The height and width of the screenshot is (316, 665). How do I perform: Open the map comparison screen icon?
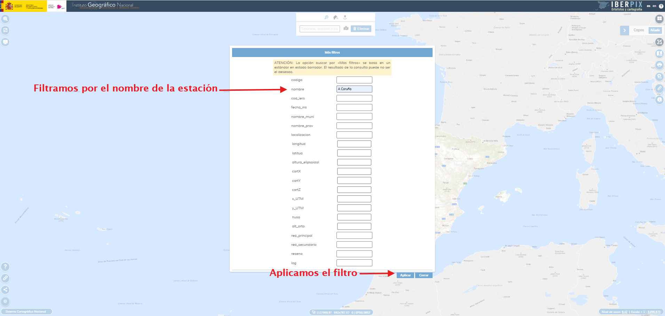(5, 42)
